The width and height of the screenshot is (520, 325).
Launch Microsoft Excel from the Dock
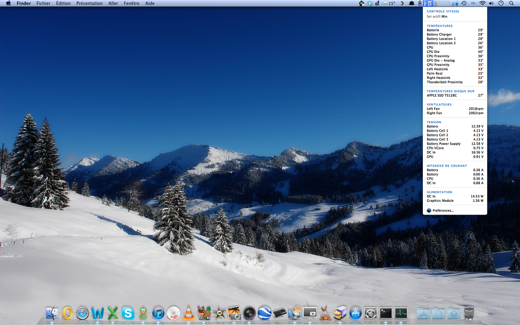[x=113, y=313]
